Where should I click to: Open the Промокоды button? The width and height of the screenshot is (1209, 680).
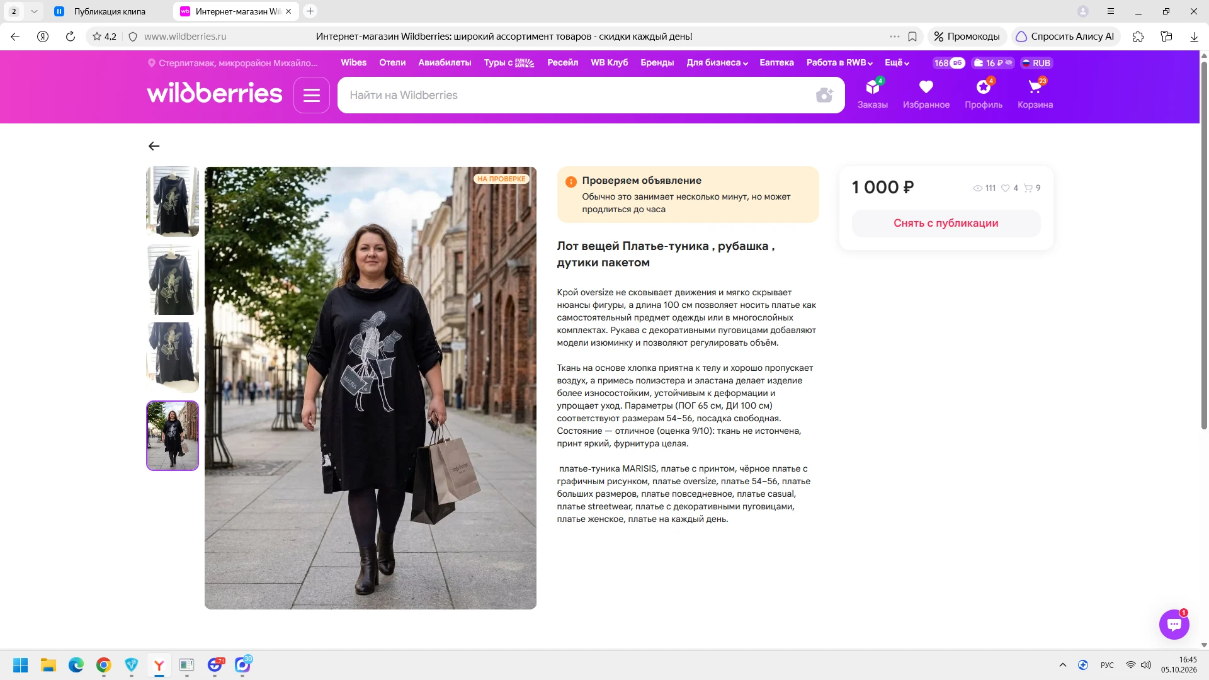point(967,37)
